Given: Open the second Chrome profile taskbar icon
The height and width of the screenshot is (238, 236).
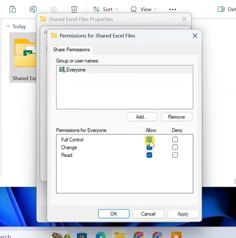Looking at the screenshot, I should click(157, 235).
